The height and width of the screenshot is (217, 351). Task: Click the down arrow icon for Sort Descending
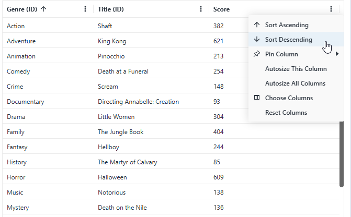[256, 40]
